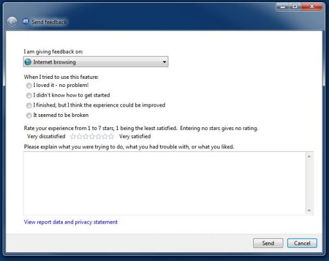This screenshot has height=261, width=329.
Task: Open 'View report data and privacy statement'
Action: [x=71, y=222]
